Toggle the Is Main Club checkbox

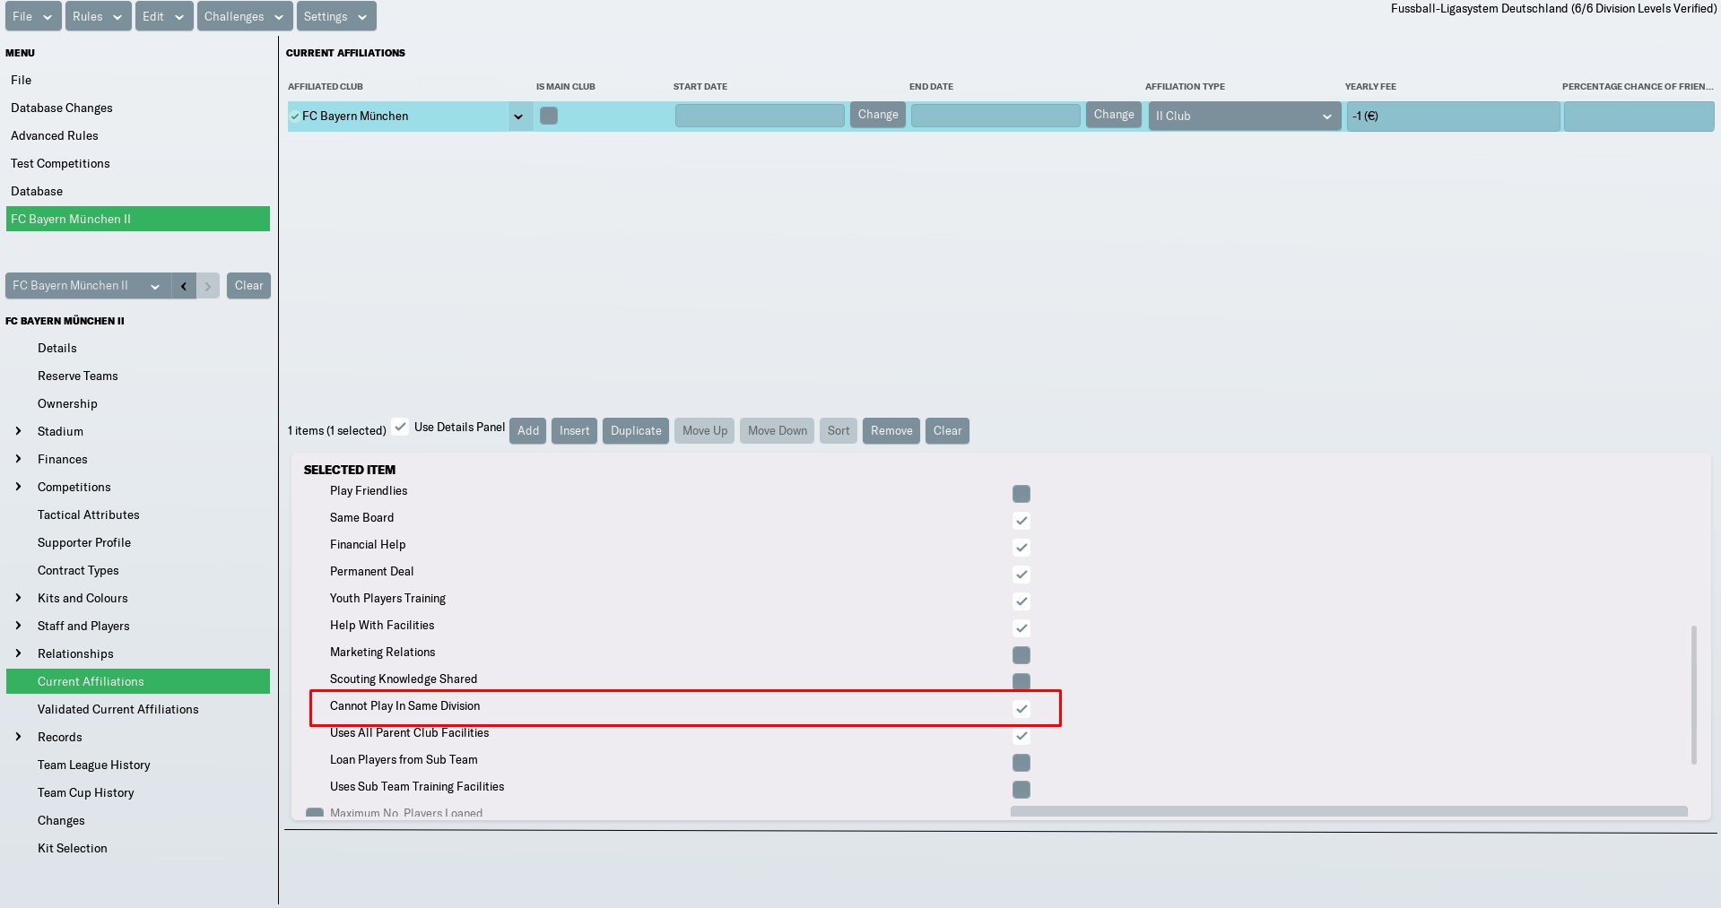click(x=549, y=116)
